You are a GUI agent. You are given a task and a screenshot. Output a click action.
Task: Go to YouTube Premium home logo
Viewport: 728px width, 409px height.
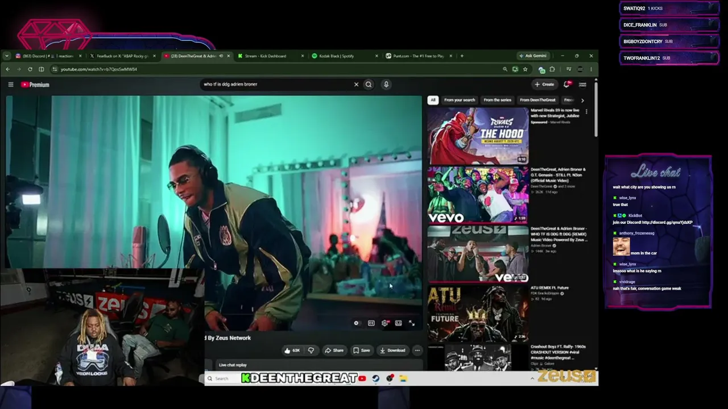click(x=35, y=85)
